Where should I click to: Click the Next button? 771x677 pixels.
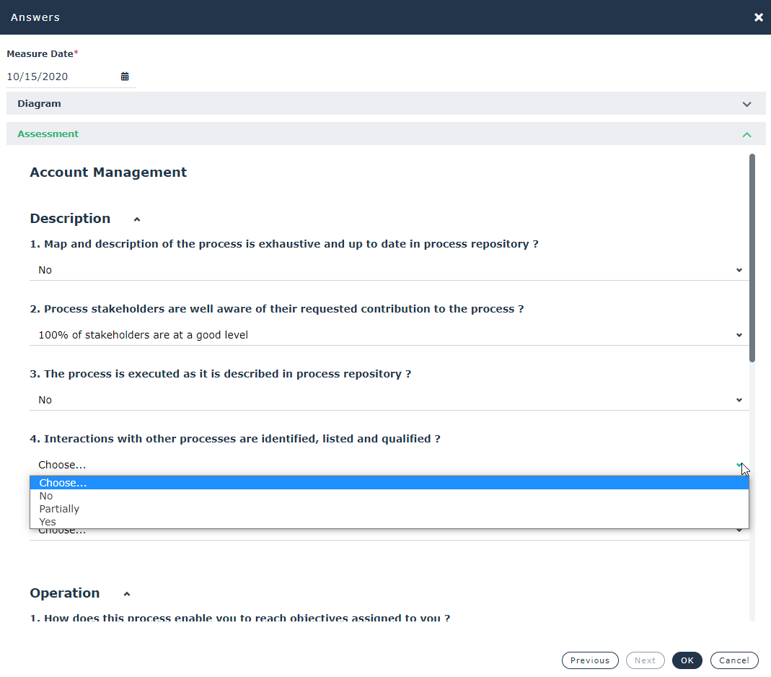coord(645,660)
